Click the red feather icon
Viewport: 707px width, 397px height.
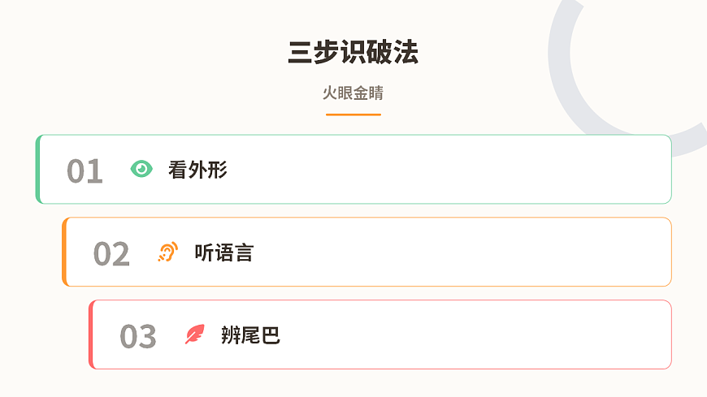pos(194,334)
